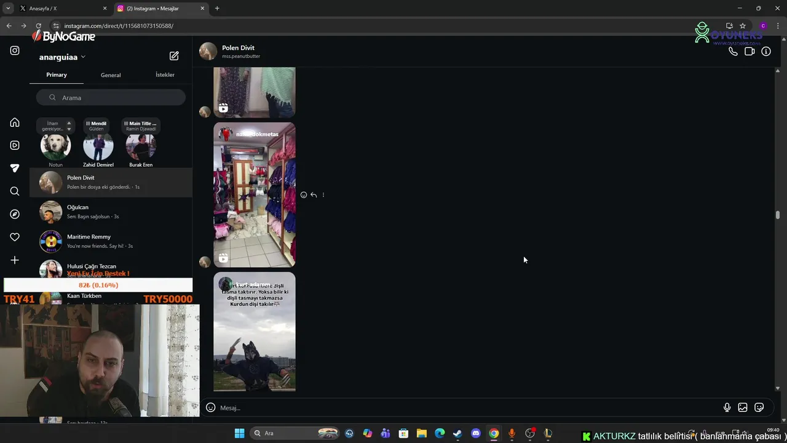This screenshot has width=787, height=443.
Task: Bookmark this page with star icon
Action: pyautogui.click(x=743, y=26)
